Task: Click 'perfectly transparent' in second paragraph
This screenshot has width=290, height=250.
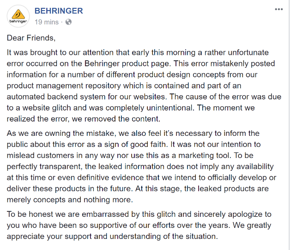Action: coord(44,167)
